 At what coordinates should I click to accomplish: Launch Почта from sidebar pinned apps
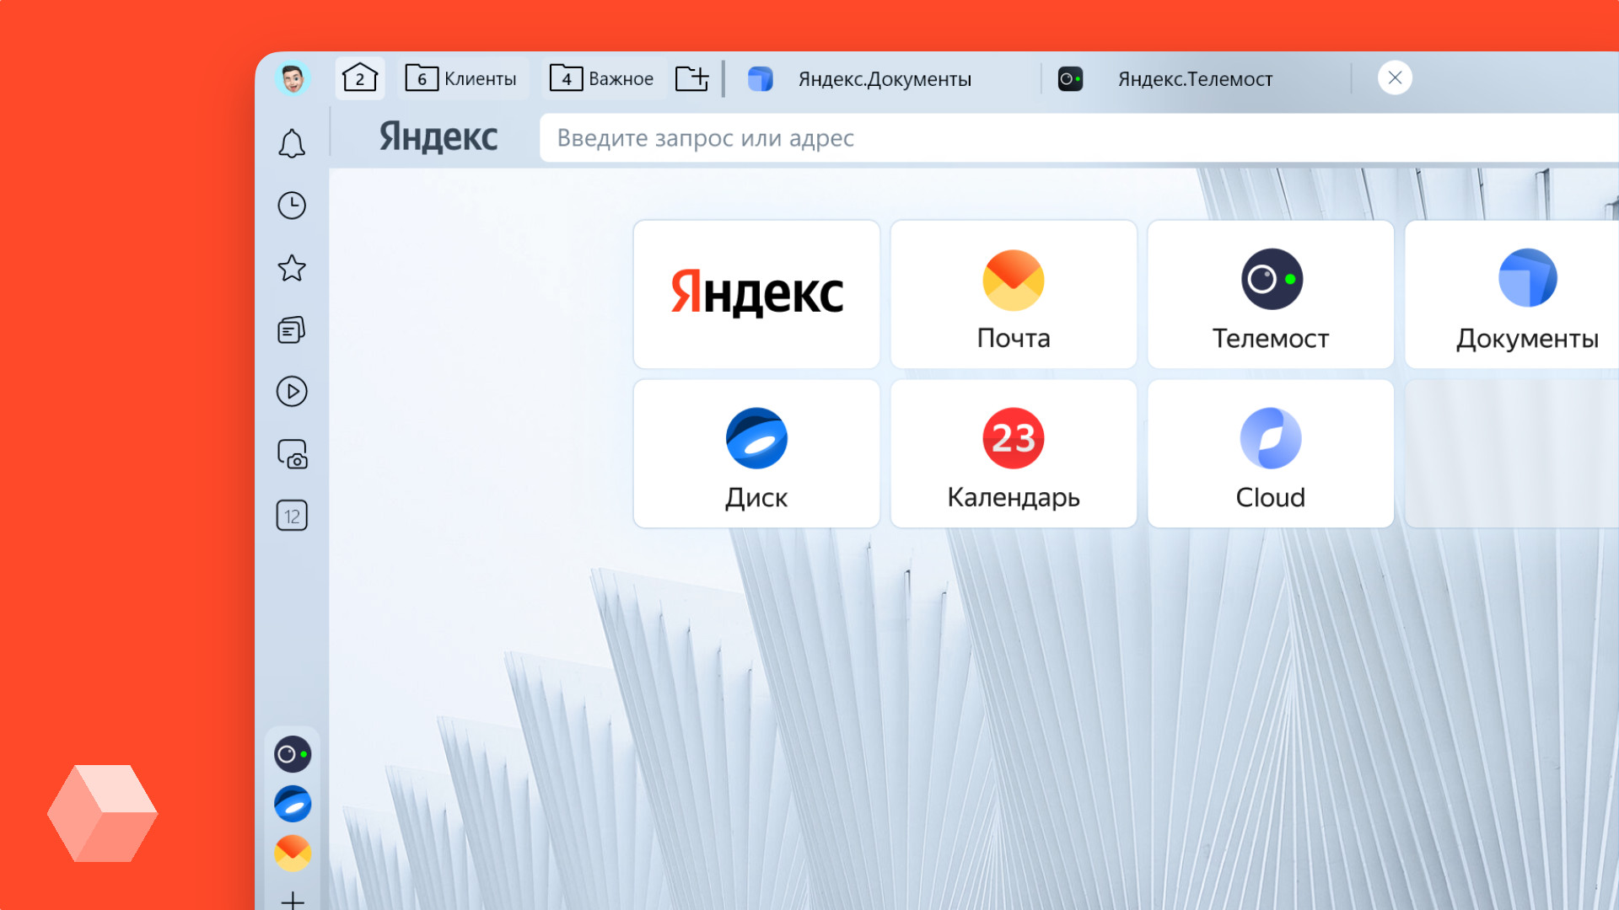(293, 853)
